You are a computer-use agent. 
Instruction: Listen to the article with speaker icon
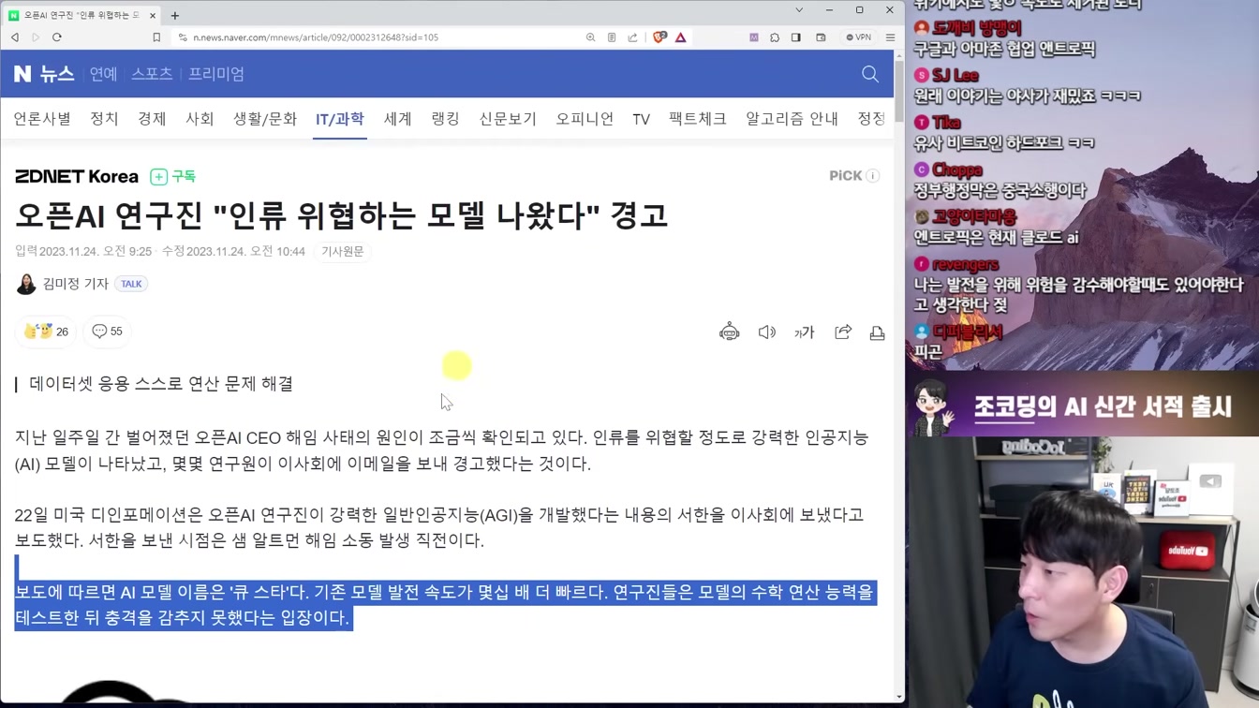[x=767, y=332]
